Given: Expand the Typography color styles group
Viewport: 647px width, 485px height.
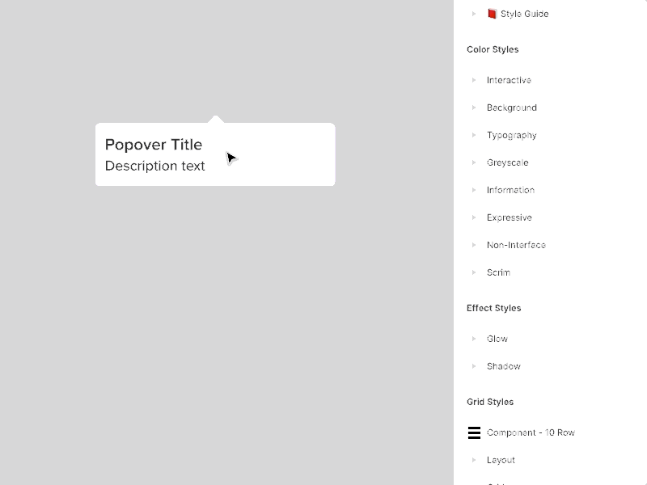Looking at the screenshot, I should tap(475, 135).
